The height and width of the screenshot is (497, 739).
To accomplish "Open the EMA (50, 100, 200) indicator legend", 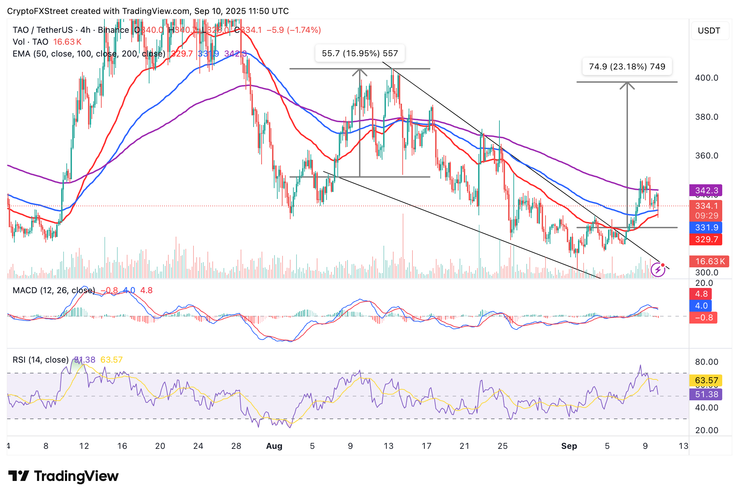I will click(88, 54).
